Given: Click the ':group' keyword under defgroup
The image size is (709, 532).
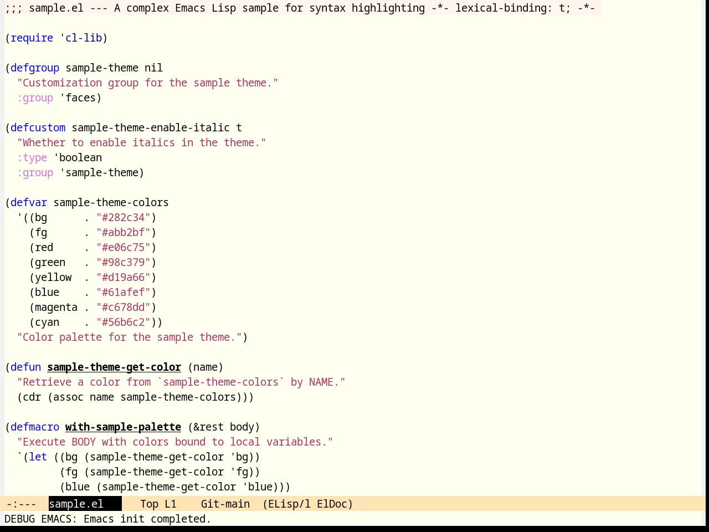Looking at the screenshot, I should click(35, 98).
